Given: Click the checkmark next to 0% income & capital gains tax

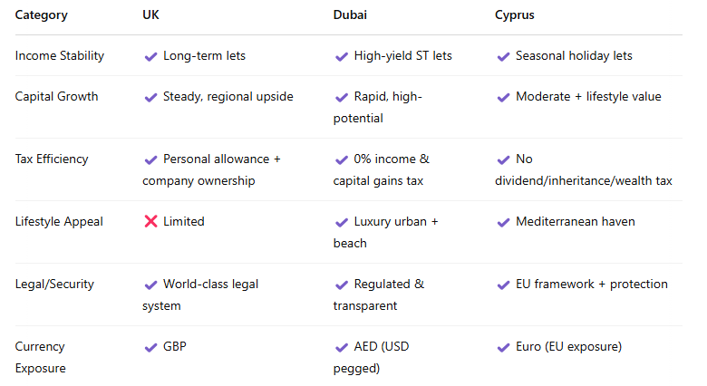Looking at the screenshot, I should (x=342, y=159).
